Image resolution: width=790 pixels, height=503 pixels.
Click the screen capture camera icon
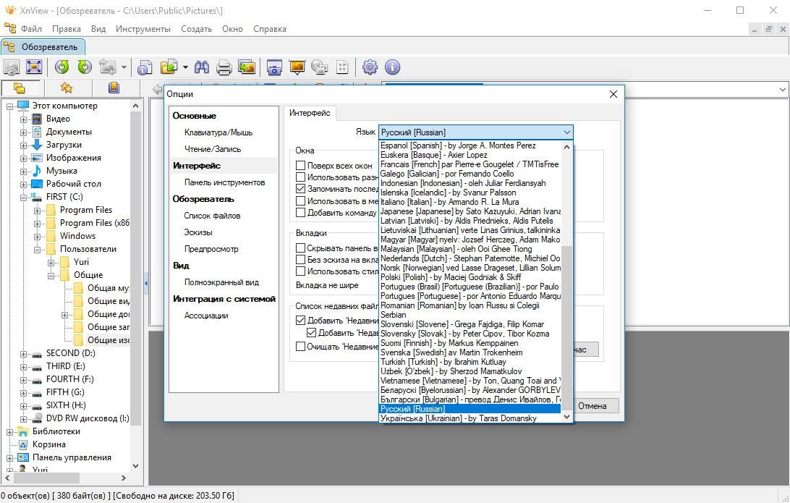coord(274,67)
